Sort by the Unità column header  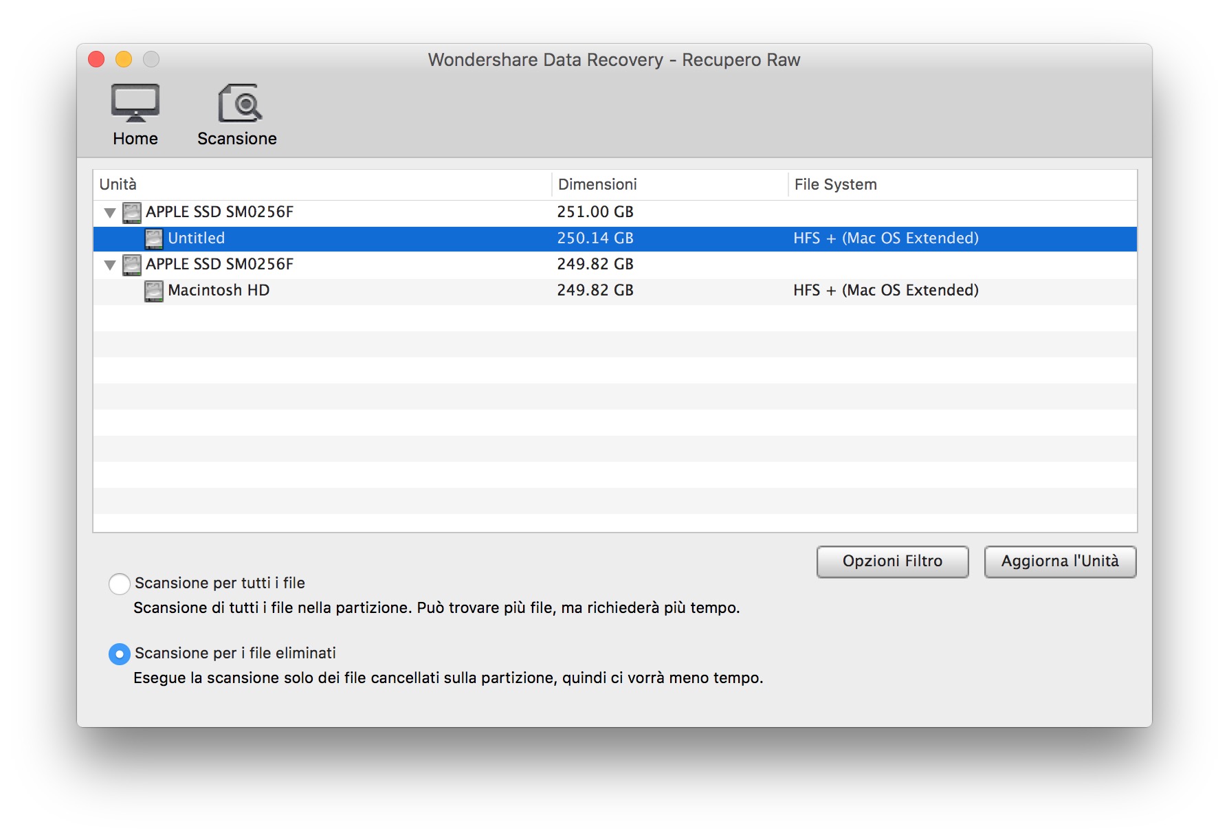[x=118, y=184]
